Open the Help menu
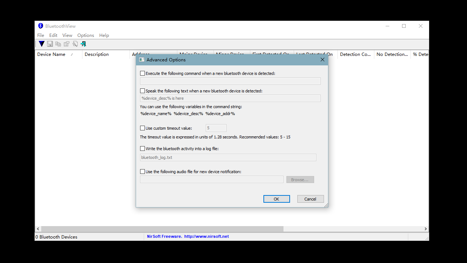Viewport: 467px width, 263px height. [104, 35]
